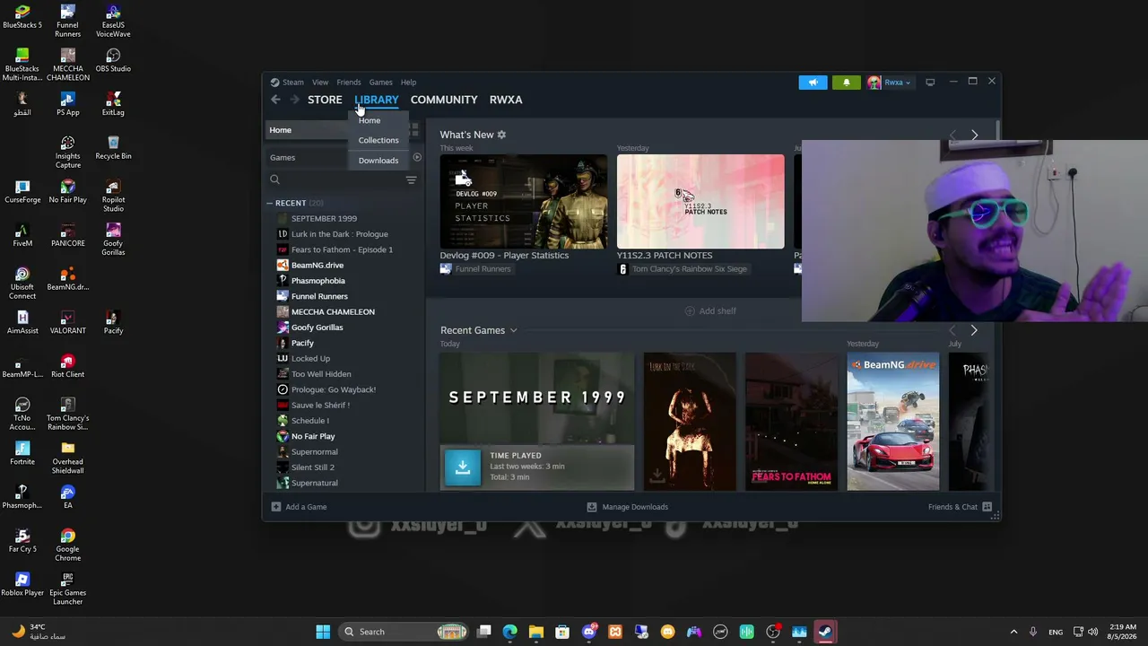1148x646 pixels.
Task: Open Steam notifications bell
Action: point(846,83)
